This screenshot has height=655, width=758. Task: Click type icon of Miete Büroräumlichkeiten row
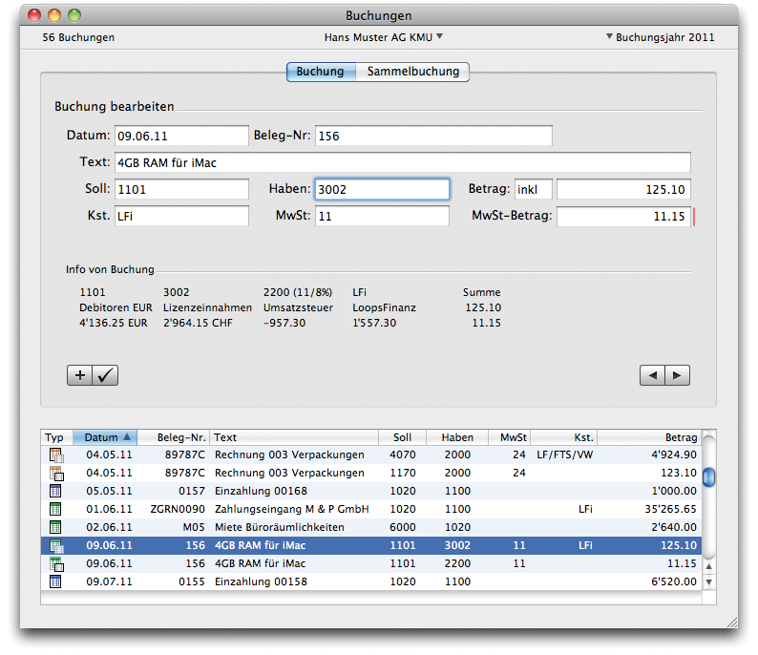tap(55, 527)
